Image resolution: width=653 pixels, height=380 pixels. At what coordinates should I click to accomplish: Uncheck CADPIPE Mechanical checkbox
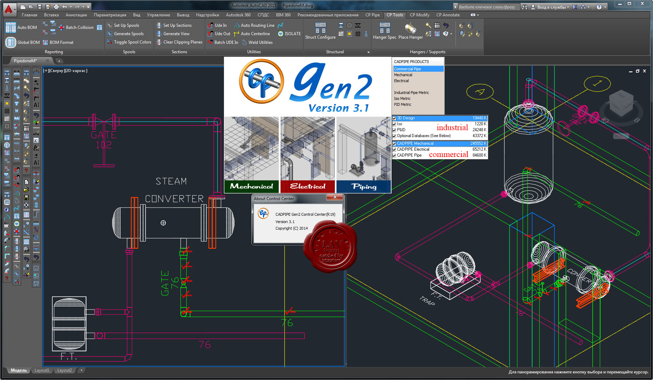(x=394, y=144)
